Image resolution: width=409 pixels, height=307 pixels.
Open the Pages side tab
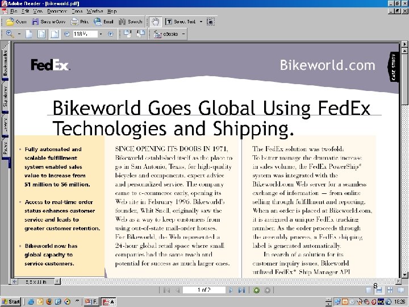coord(5,148)
